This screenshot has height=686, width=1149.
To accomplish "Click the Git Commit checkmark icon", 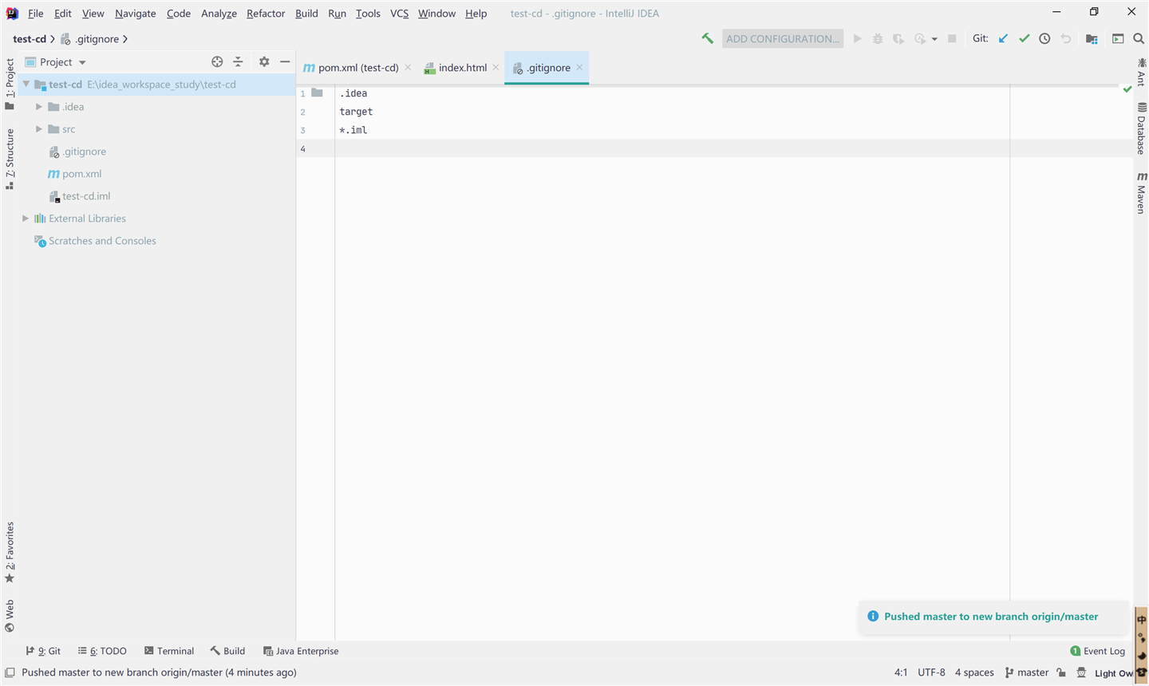I will click(1024, 38).
